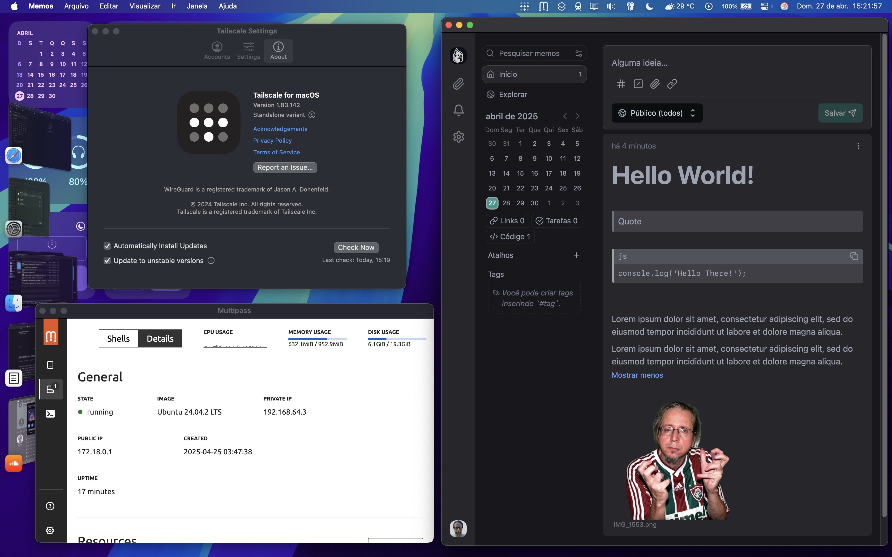Open the Privacy Policy link

coord(272,141)
